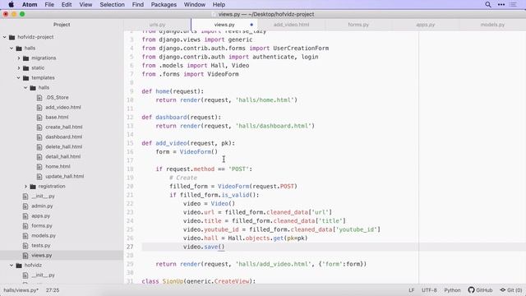The image size is (526, 296).
Task: Open apps.py file in tree view
Action: pyautogui.click(x=40, y=215)
